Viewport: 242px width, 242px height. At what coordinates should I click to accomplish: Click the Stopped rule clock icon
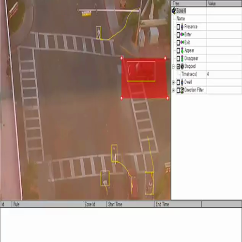pyautogui.click(x=182, y=66)
